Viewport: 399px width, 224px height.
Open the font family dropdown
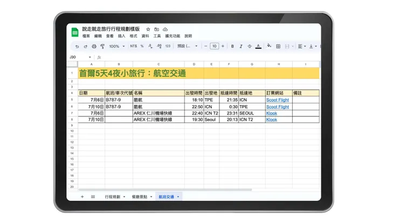187,46
